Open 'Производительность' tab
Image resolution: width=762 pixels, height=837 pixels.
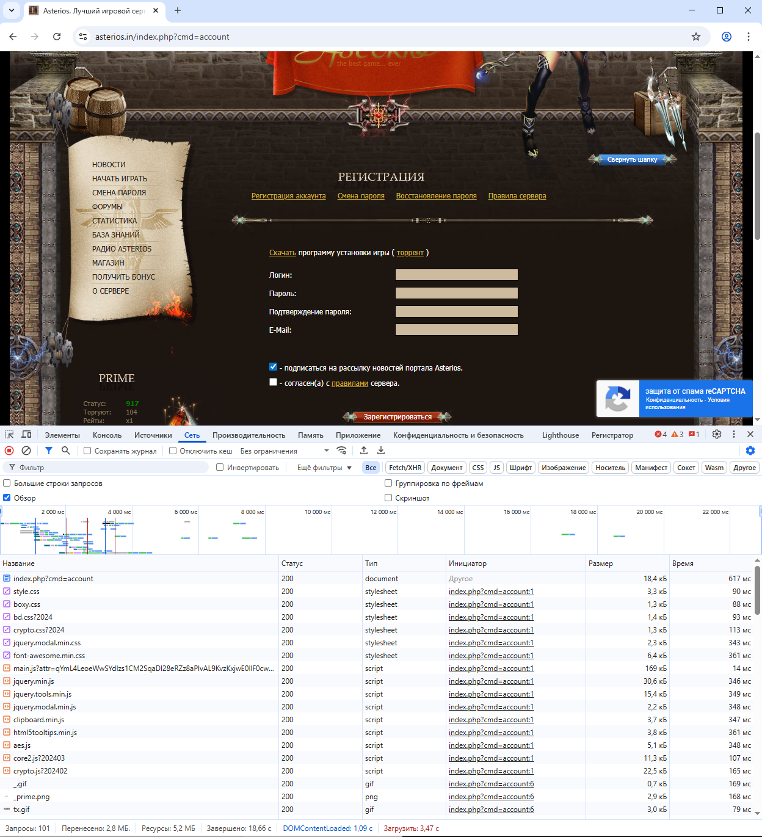pyautogui.click(x=249, y=435)
